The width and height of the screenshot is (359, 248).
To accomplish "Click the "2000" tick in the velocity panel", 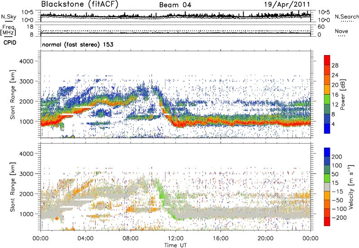I will tap(26, 194).
